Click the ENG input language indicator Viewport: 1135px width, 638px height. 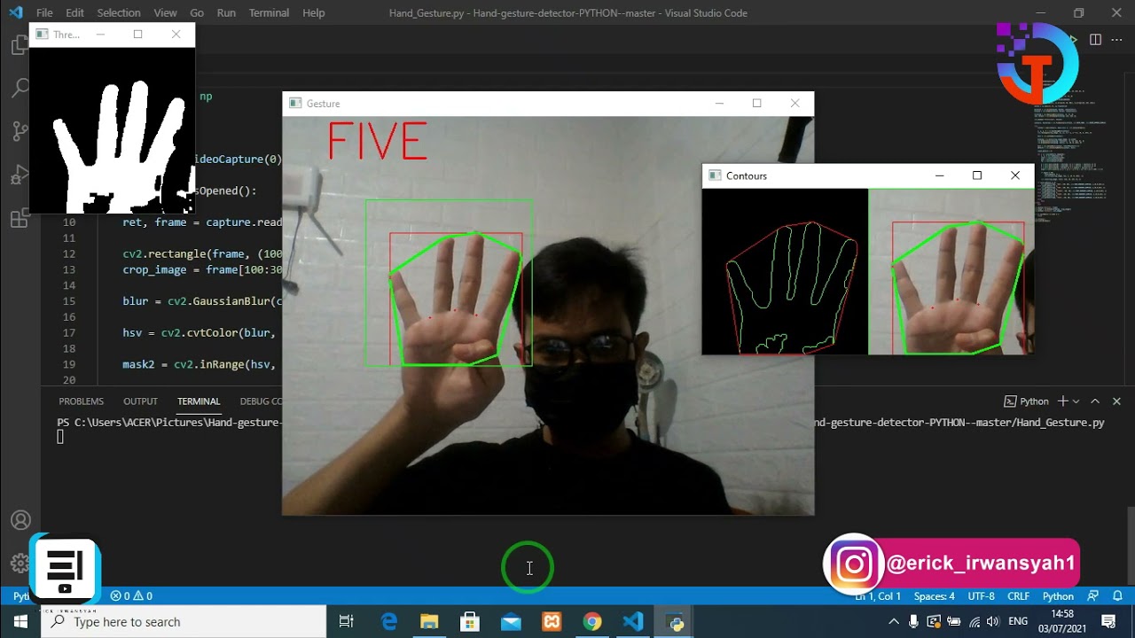(1018, 622)
